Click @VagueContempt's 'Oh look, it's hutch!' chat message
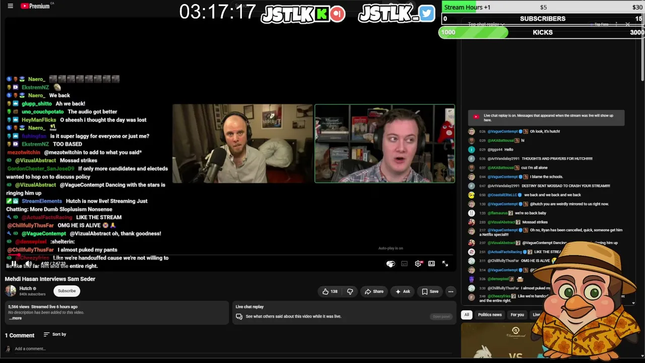645x363 pixels. 545,132
